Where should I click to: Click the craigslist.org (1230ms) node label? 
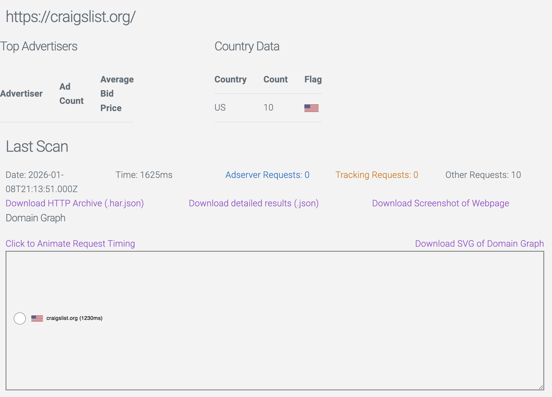pyautogui.click(x=74, y=318)
